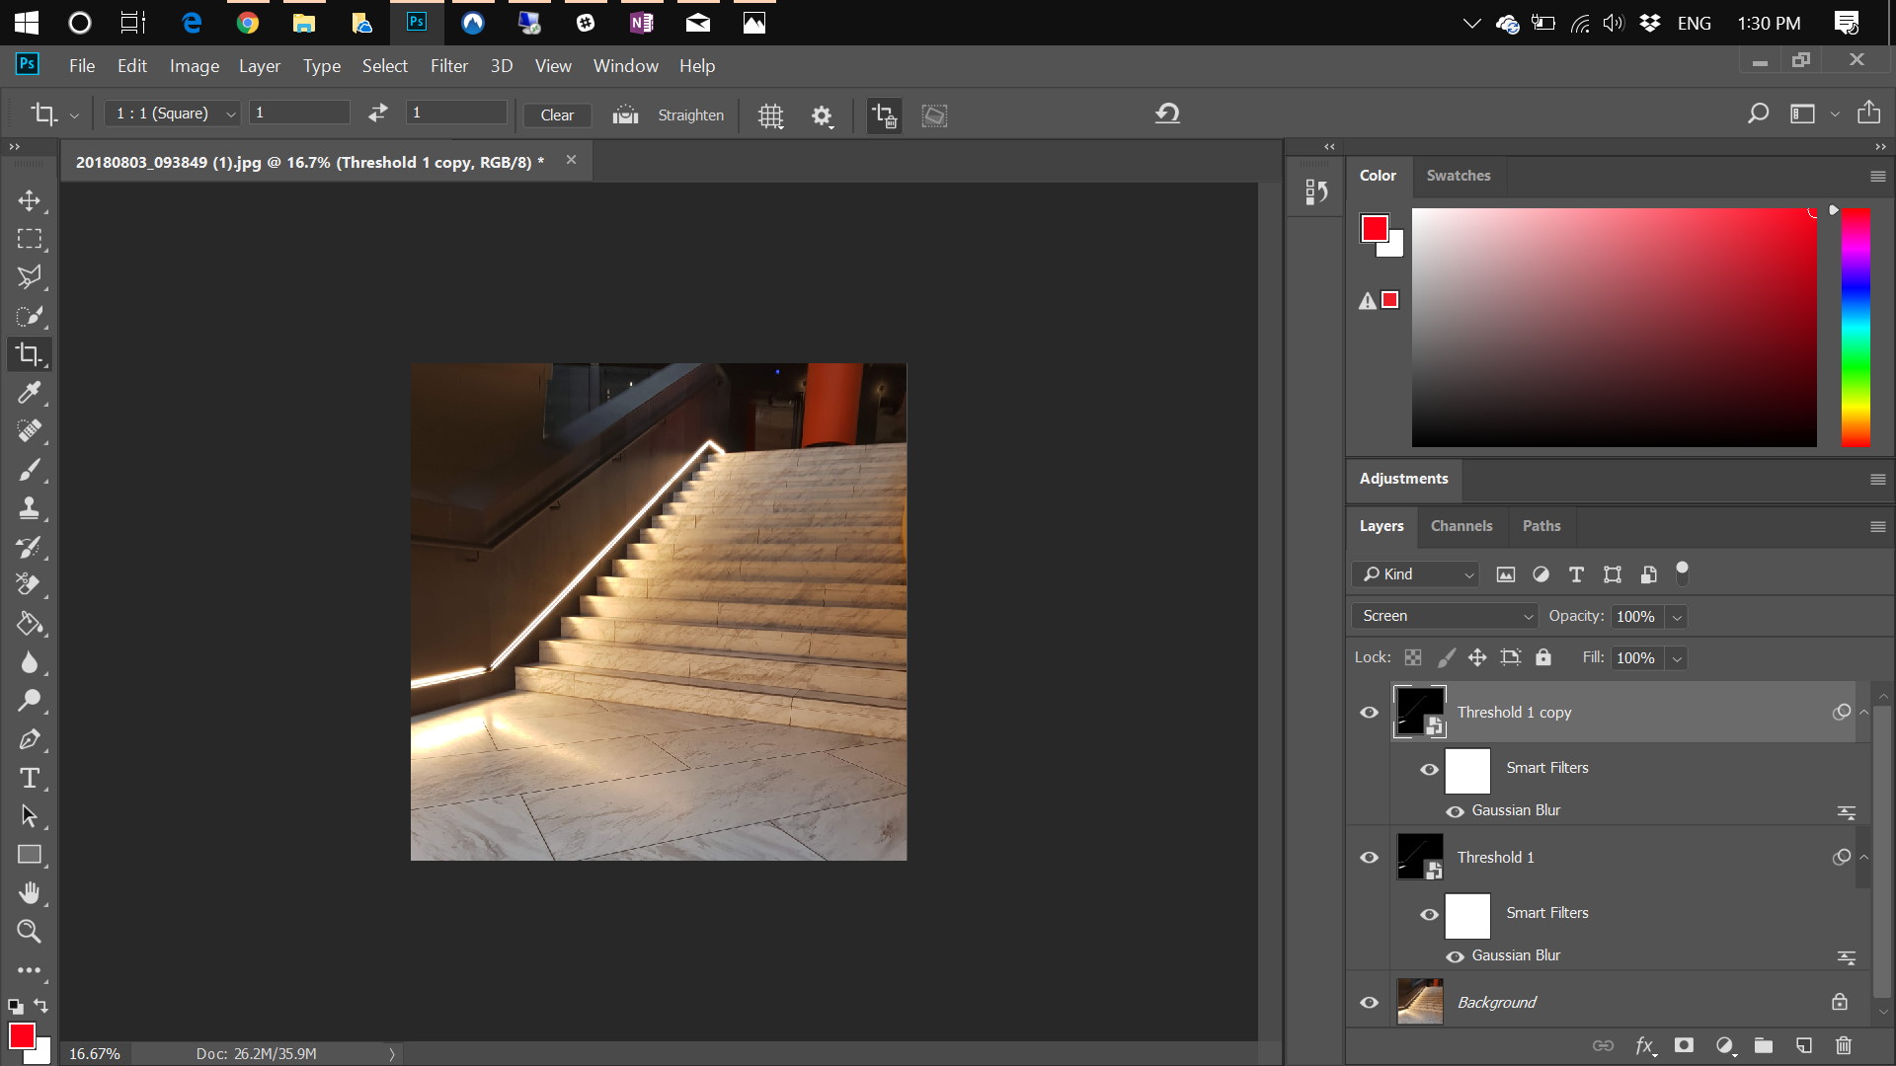Screen dimensions: 1896x1066
Task: Click the Delete layer trash icon
Action: coord(1843,1045)
